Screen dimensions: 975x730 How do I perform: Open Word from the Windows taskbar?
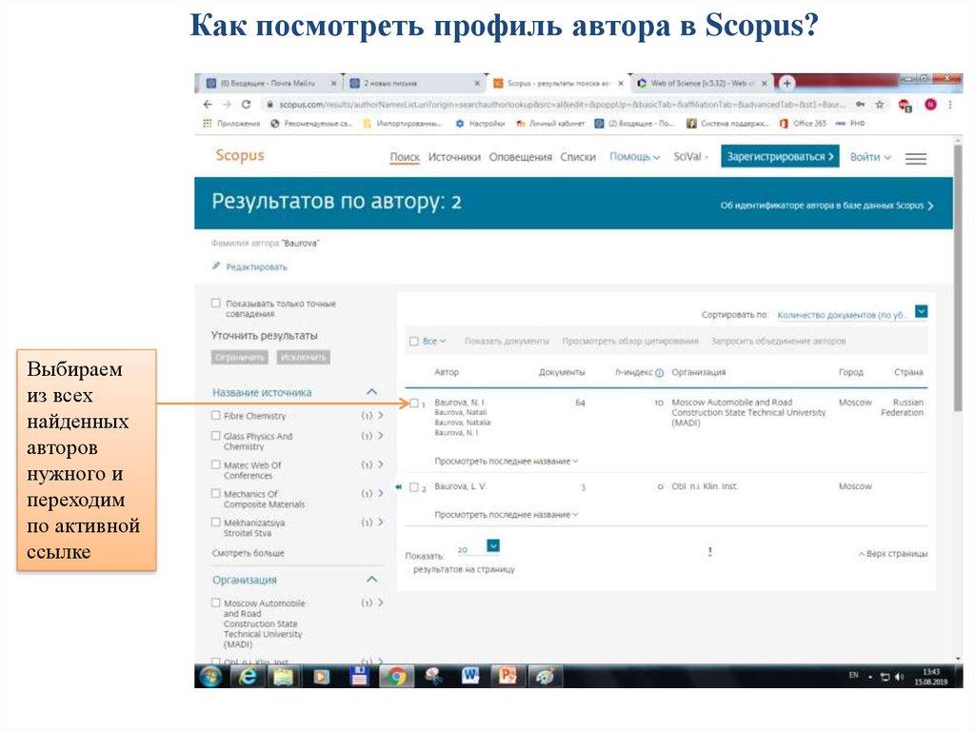(x=470, y=676)
